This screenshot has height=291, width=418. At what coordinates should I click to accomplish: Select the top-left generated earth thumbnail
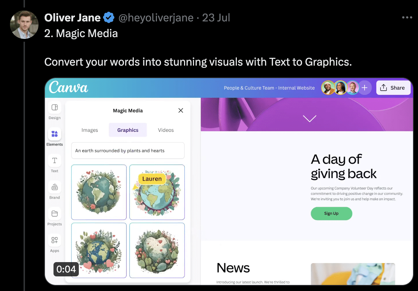99,192
